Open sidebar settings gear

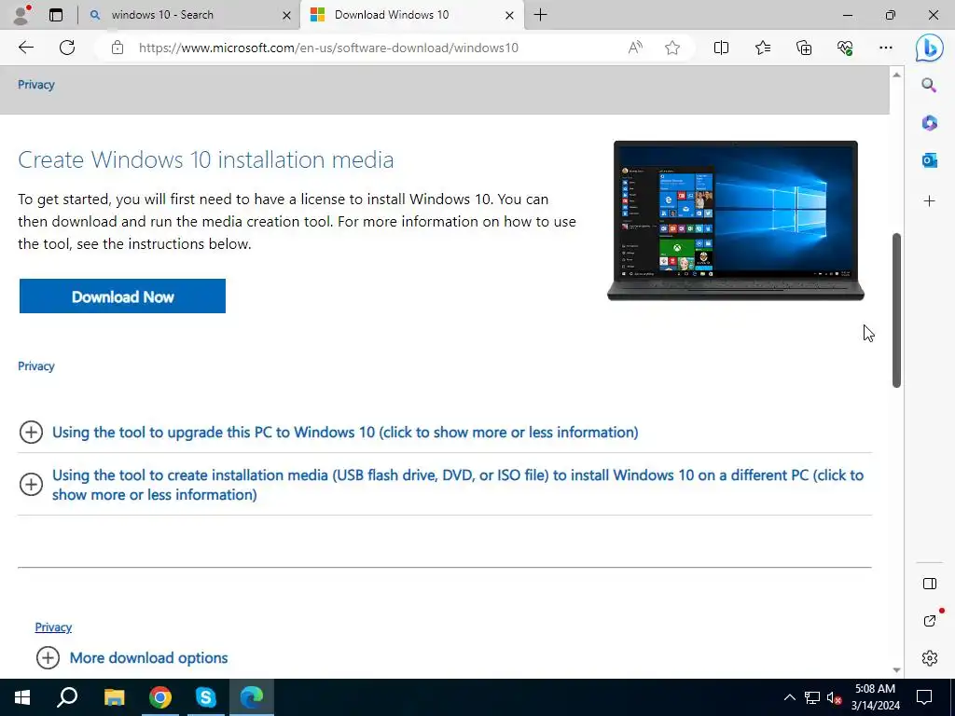tap(930, 658)
